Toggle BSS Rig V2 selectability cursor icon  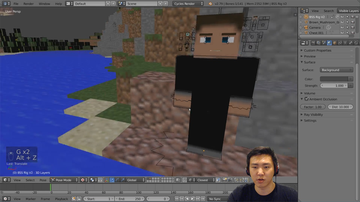click(347, 17)
